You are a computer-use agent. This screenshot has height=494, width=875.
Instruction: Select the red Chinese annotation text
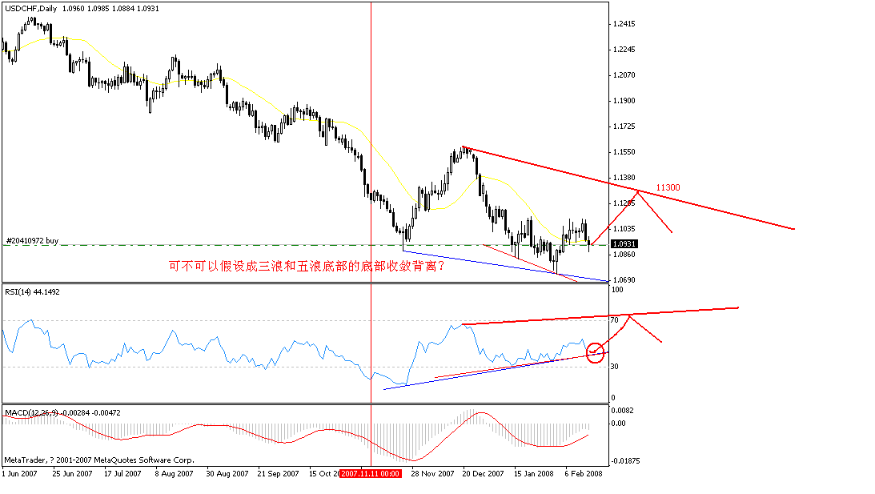pos(307,267)
